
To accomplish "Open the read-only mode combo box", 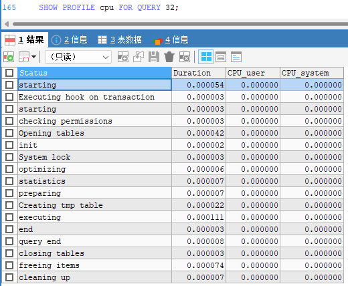I will pyautogui.click(x=78, y=57).
